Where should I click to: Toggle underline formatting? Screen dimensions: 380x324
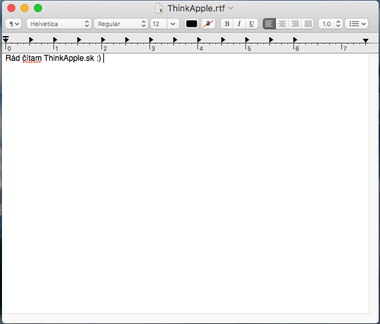(251, 24)
